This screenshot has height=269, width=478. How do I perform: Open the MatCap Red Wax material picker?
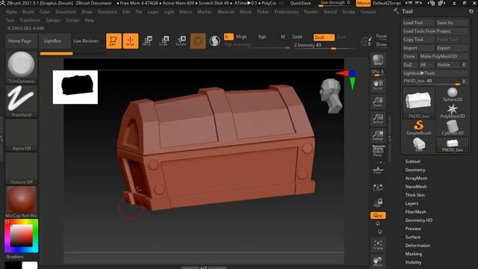tap(22, 202)
